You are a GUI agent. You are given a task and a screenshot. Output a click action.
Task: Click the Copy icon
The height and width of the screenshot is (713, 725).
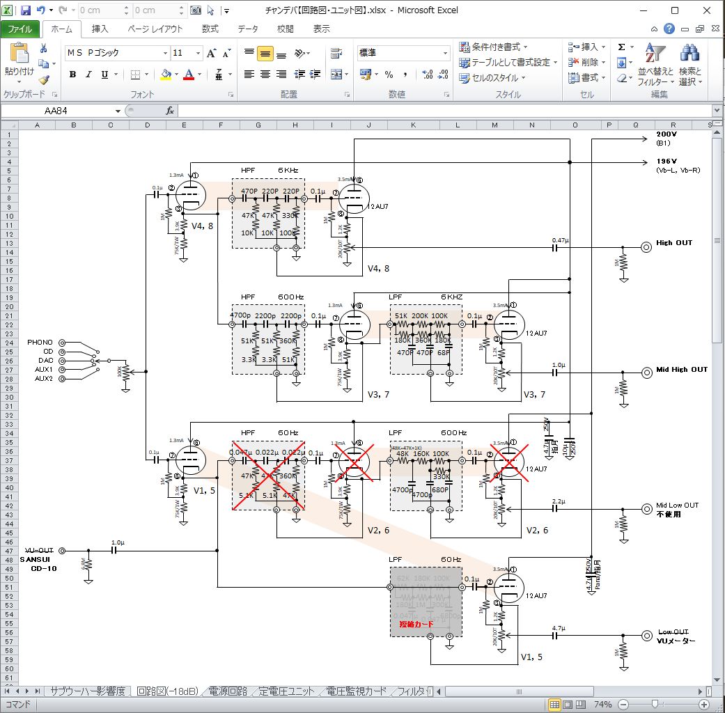[43, 64]
